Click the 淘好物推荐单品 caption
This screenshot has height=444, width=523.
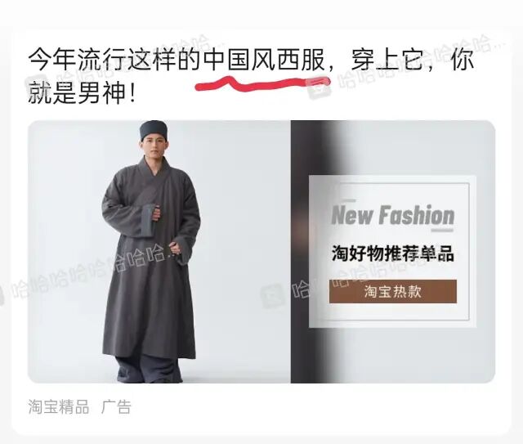[x=393, y=253]
